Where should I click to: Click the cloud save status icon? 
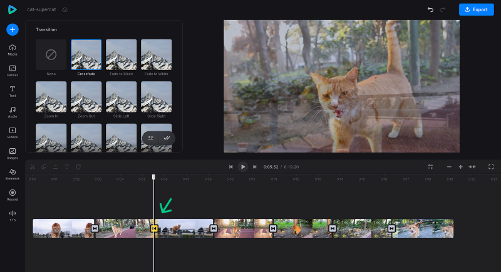65,9
